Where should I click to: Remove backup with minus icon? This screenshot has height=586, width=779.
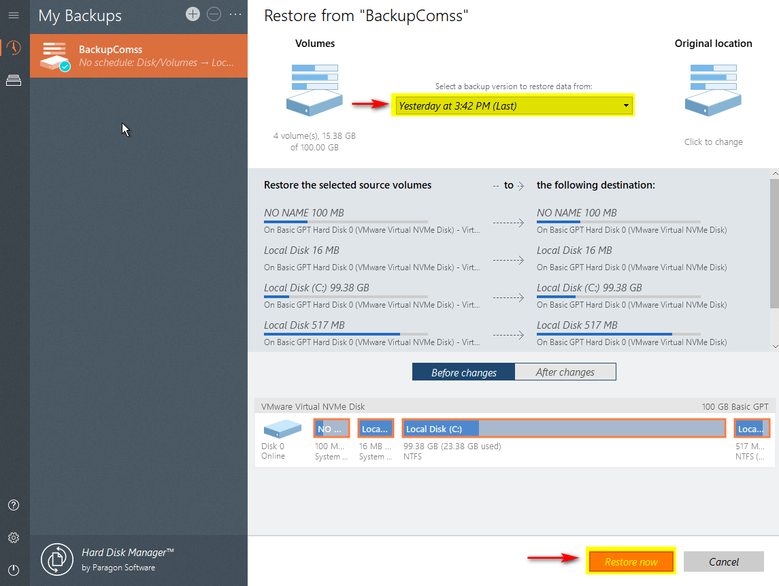tap(214, 14)
